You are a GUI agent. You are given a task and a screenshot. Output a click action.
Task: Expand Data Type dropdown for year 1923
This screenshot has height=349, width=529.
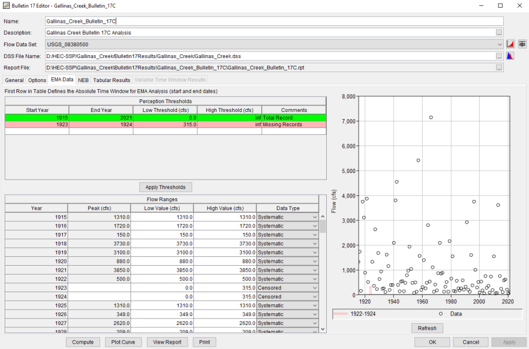[x=315, y=288]
